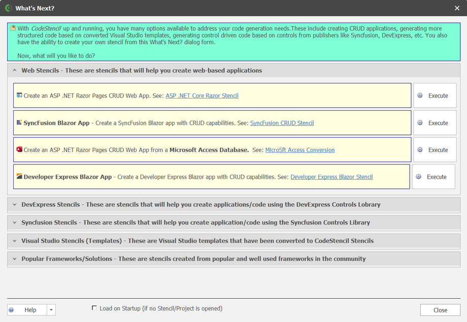Click the SyncFusion Blazor App icon

pos(19,123)
